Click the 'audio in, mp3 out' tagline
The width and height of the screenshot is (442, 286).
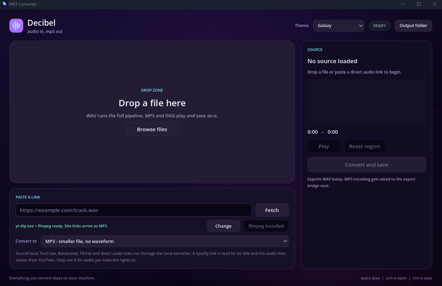pyautogui.click(x=45, y=32)
